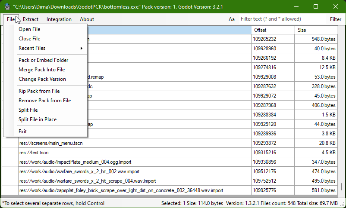Click size cell 328.0 bytes
346x208 pixels.
pos(316,86)
